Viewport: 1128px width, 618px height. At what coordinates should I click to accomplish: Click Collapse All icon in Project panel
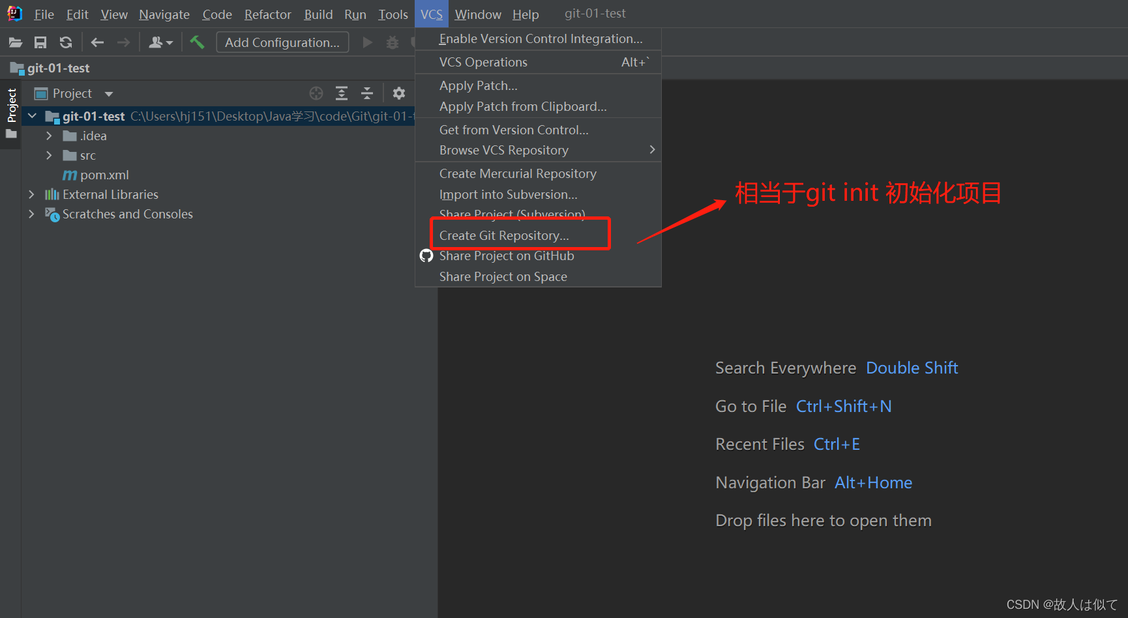[x=367, y=93]
